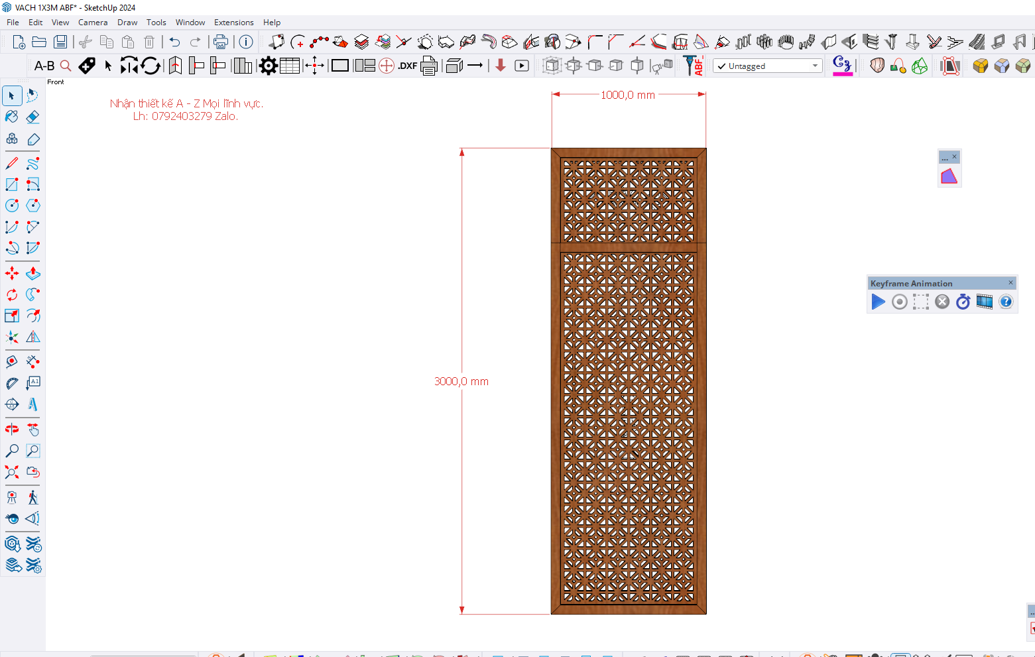Click the Model Info icon

pos(246,42)
